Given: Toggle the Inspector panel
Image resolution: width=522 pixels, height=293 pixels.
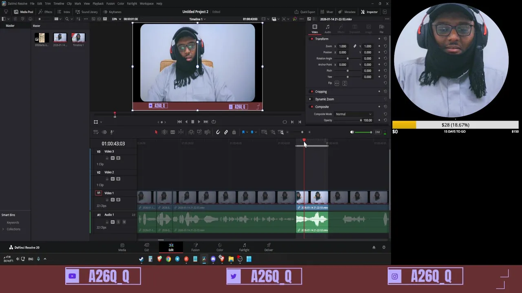Looking at the screenshot, I should [369, 12].
